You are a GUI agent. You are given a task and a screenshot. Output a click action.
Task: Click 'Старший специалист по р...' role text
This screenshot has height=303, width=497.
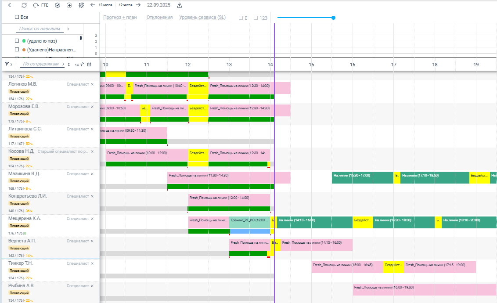(63, 151)
